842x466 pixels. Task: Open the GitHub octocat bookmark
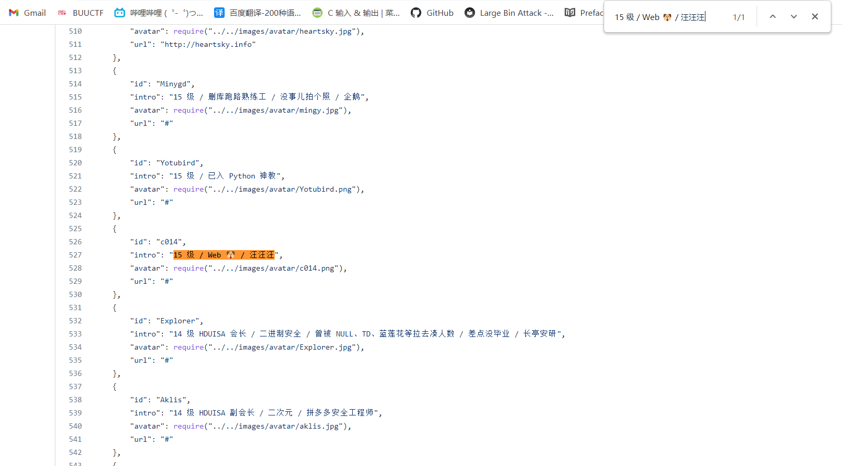[x=416, y=13]
